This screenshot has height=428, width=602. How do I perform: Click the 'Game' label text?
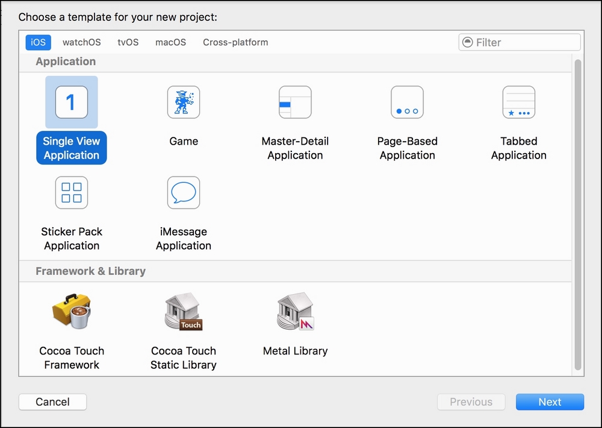[x=184, y=141]
